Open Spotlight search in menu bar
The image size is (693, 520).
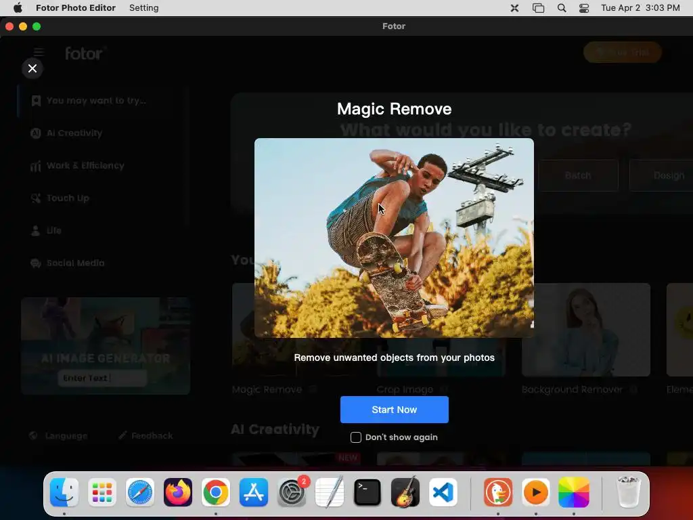pyautogui.click(x=561, y=8)
